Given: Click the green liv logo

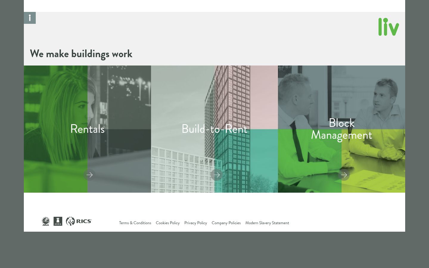Looking at the screenshot, I should point(389,27).
